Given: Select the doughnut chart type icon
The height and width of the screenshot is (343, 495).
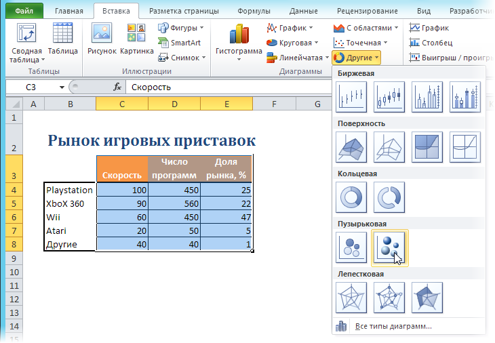Looking at the screenshot, I should (x=351, y=197).
